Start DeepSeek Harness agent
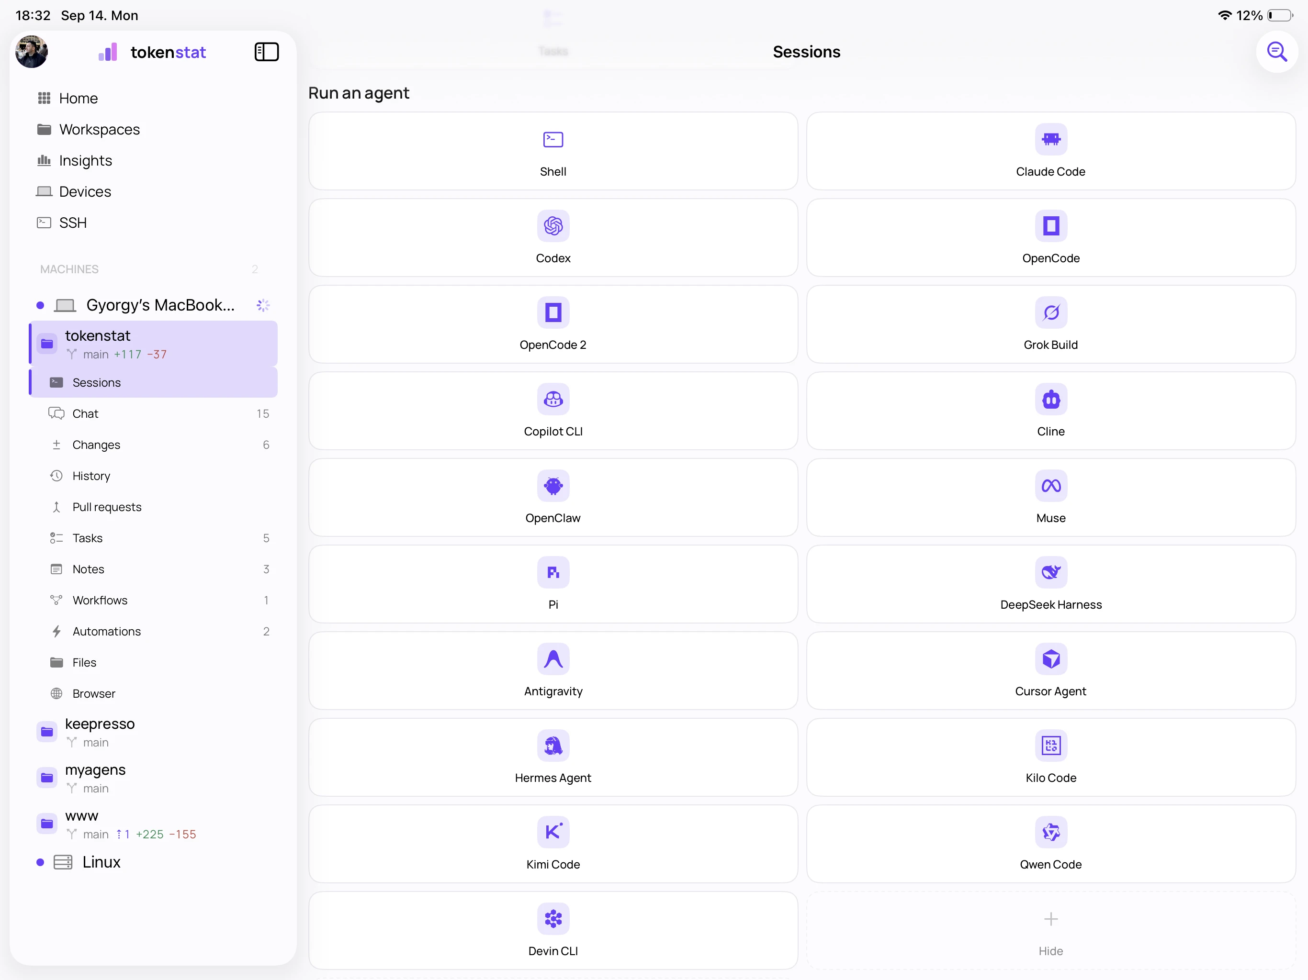Image resolution: width=1308 pixels, height=980 pixels. (x=1051, y=584)
